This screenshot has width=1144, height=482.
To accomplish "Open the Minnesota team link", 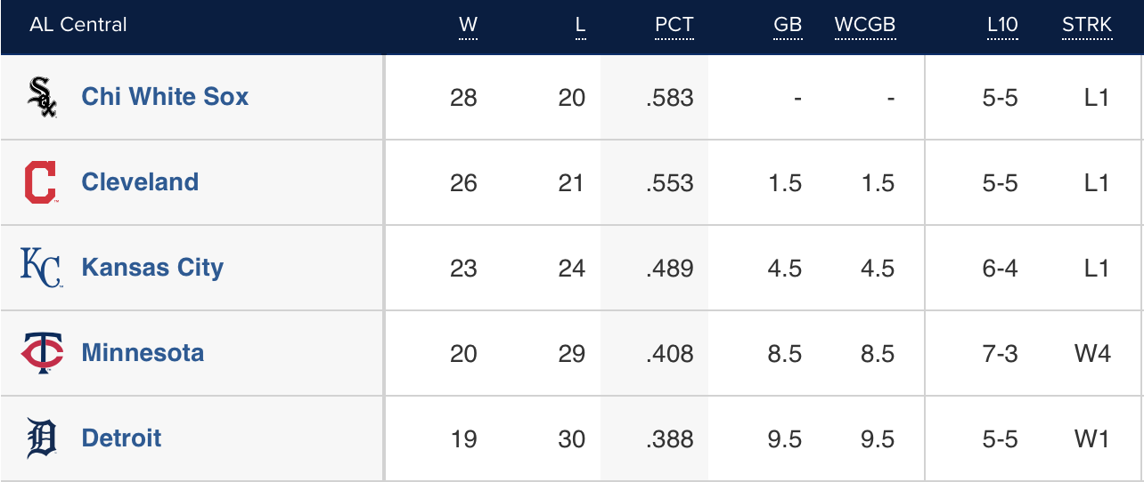I will point(143,353).
